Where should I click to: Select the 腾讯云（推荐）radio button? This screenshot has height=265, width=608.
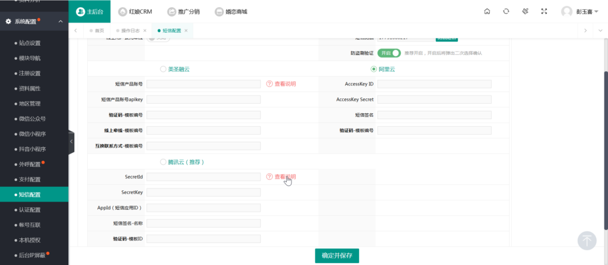tap(163, 162)
